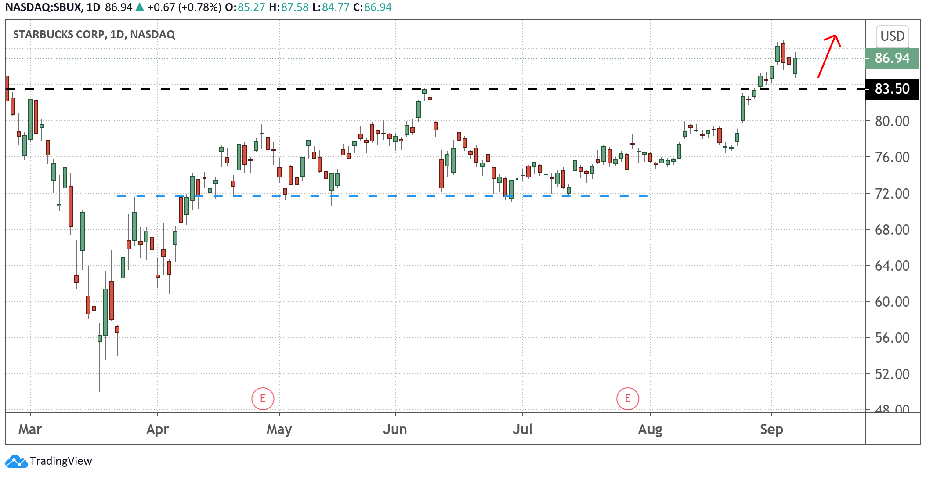Click the green up-triangle in the header
926x477 pixels.
point(140,7)
